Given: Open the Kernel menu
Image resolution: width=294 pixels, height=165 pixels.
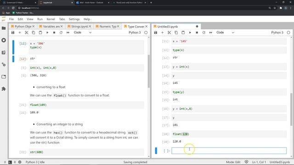Looking at the screenshot, I should [x=51, y=19].
